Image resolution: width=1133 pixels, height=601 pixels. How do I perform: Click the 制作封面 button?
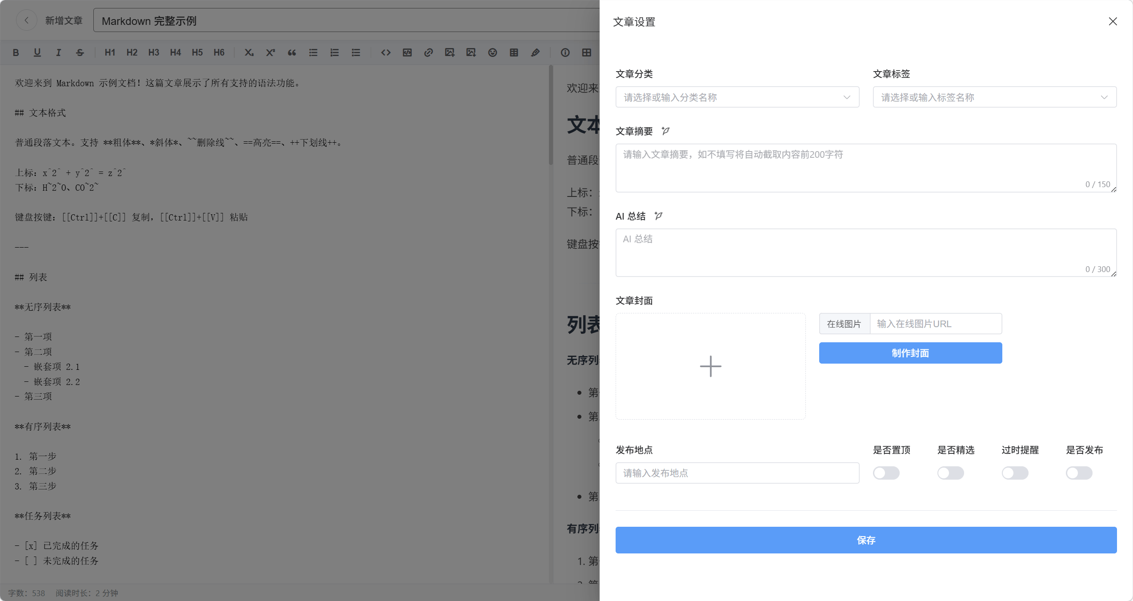(911, 353)
